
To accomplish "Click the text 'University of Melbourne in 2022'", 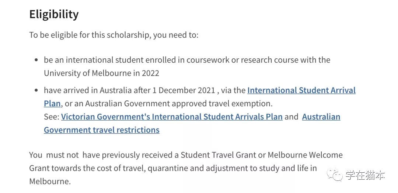I will pos(102,73).
